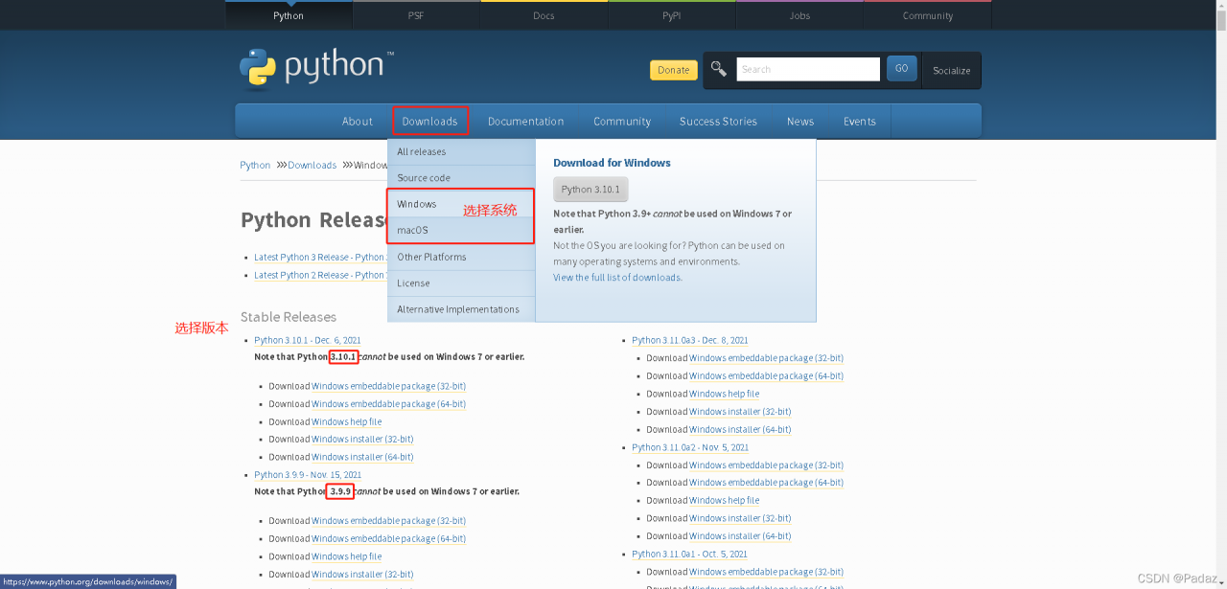Open the Latest Python 3 Release link

tap(319, 258)
